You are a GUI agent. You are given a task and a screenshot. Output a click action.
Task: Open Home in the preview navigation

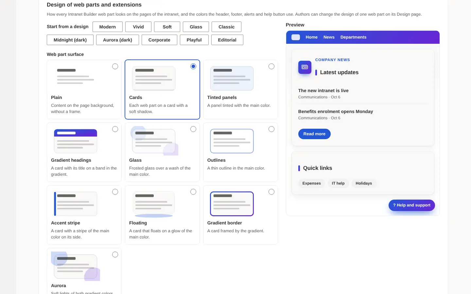(x=312, y=37)
